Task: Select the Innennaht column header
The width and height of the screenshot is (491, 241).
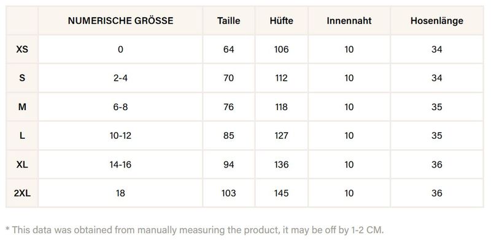Action: tap(349, 21)
